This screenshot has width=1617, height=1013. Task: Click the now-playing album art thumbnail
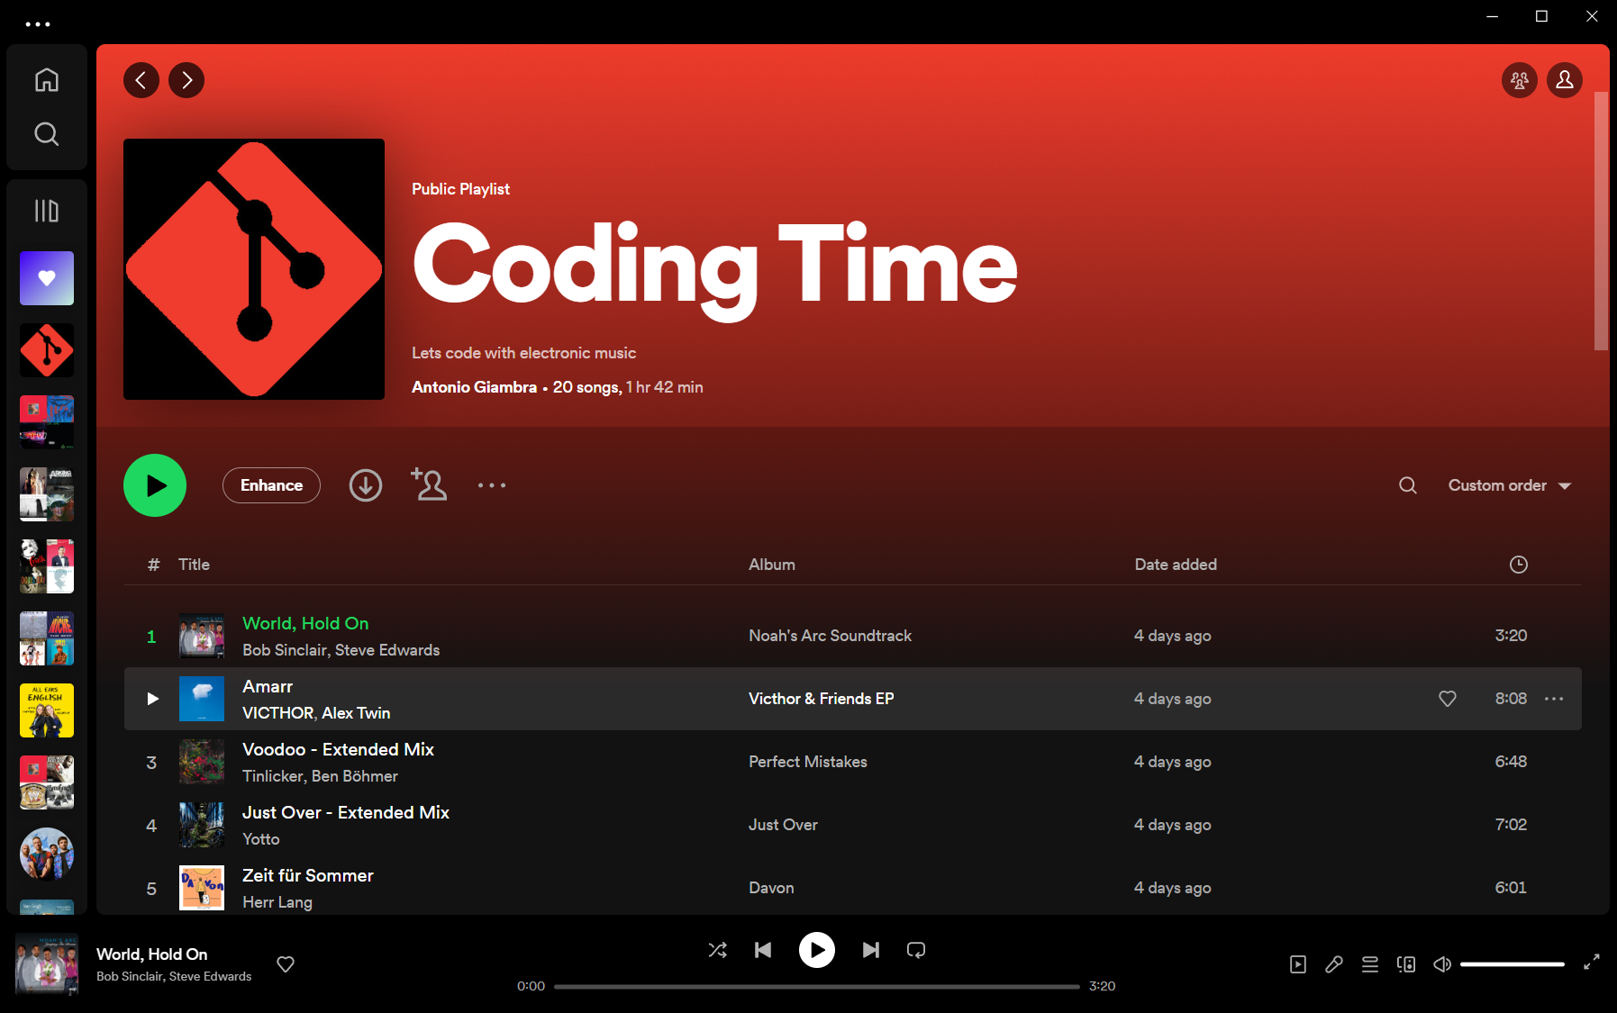click(47, 963)
